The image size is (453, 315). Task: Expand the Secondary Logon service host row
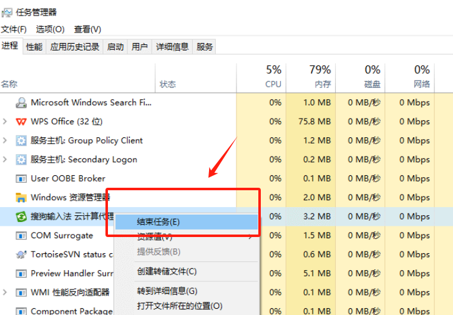[5, 160]
